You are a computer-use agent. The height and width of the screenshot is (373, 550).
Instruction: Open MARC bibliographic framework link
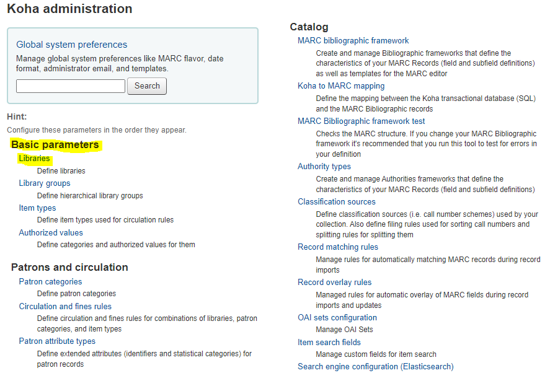click(353, 41)
